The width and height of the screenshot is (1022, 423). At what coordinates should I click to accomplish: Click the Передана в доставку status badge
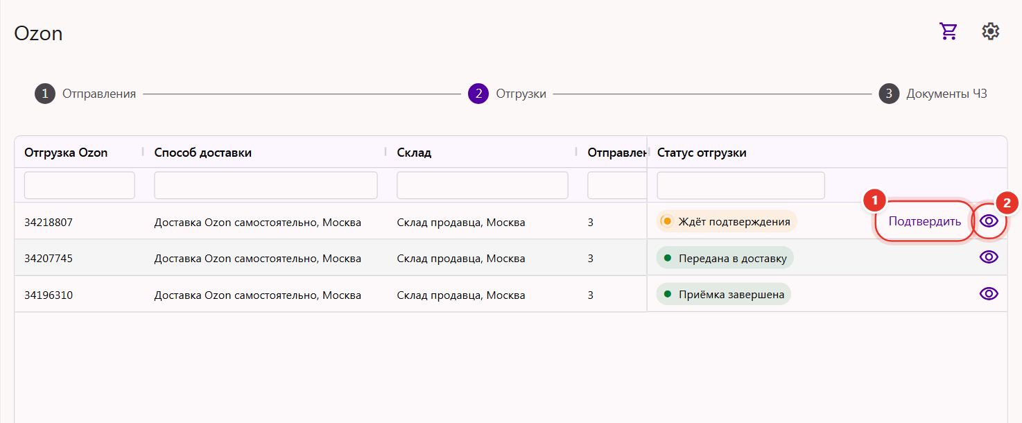(725, 258)
